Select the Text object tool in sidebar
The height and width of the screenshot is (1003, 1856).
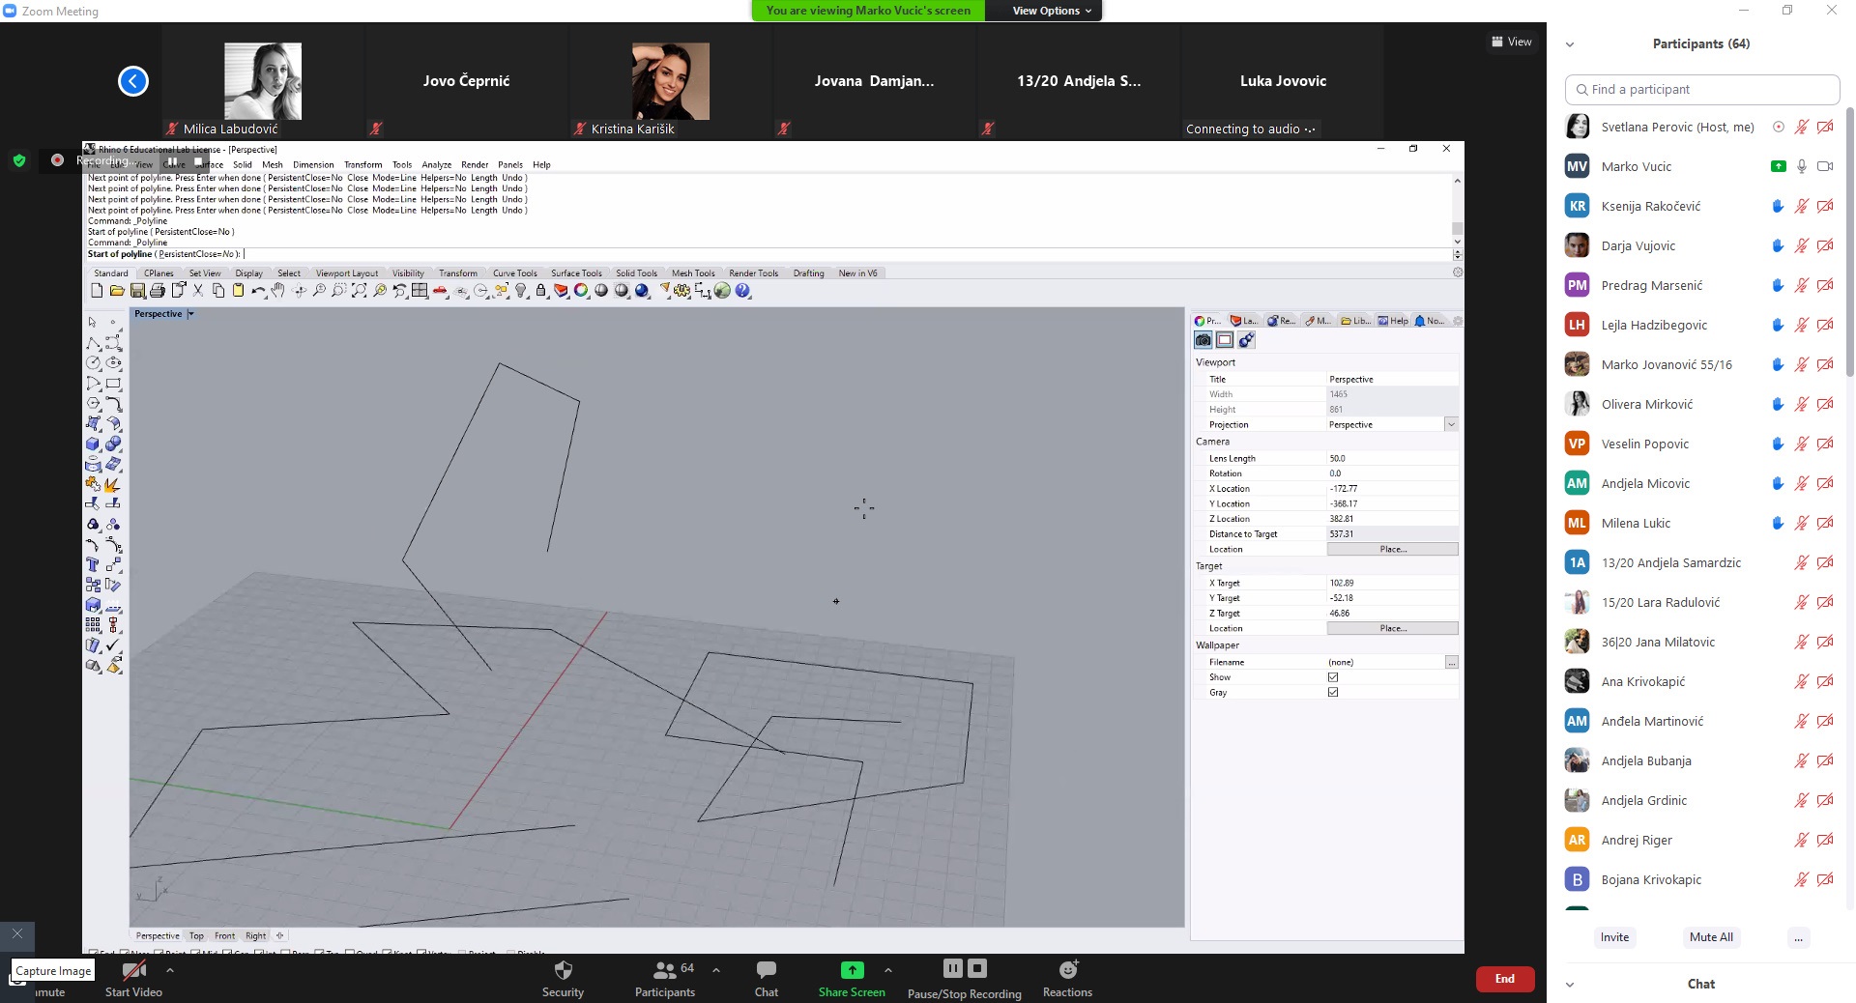coord(93,565)
